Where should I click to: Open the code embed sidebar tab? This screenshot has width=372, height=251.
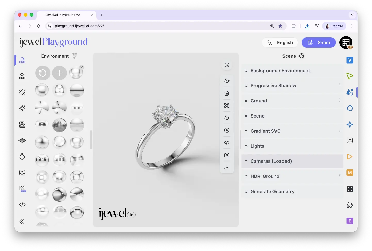22,205
